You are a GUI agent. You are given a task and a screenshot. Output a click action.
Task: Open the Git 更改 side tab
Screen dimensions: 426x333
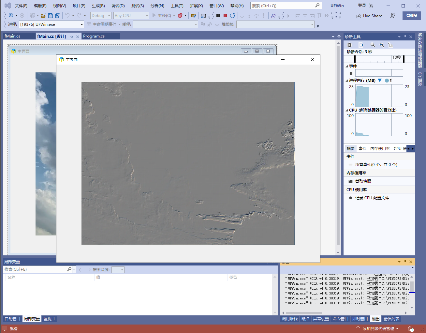coord(420,79)
